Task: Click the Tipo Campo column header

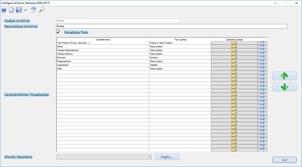Action: point(180,40)
